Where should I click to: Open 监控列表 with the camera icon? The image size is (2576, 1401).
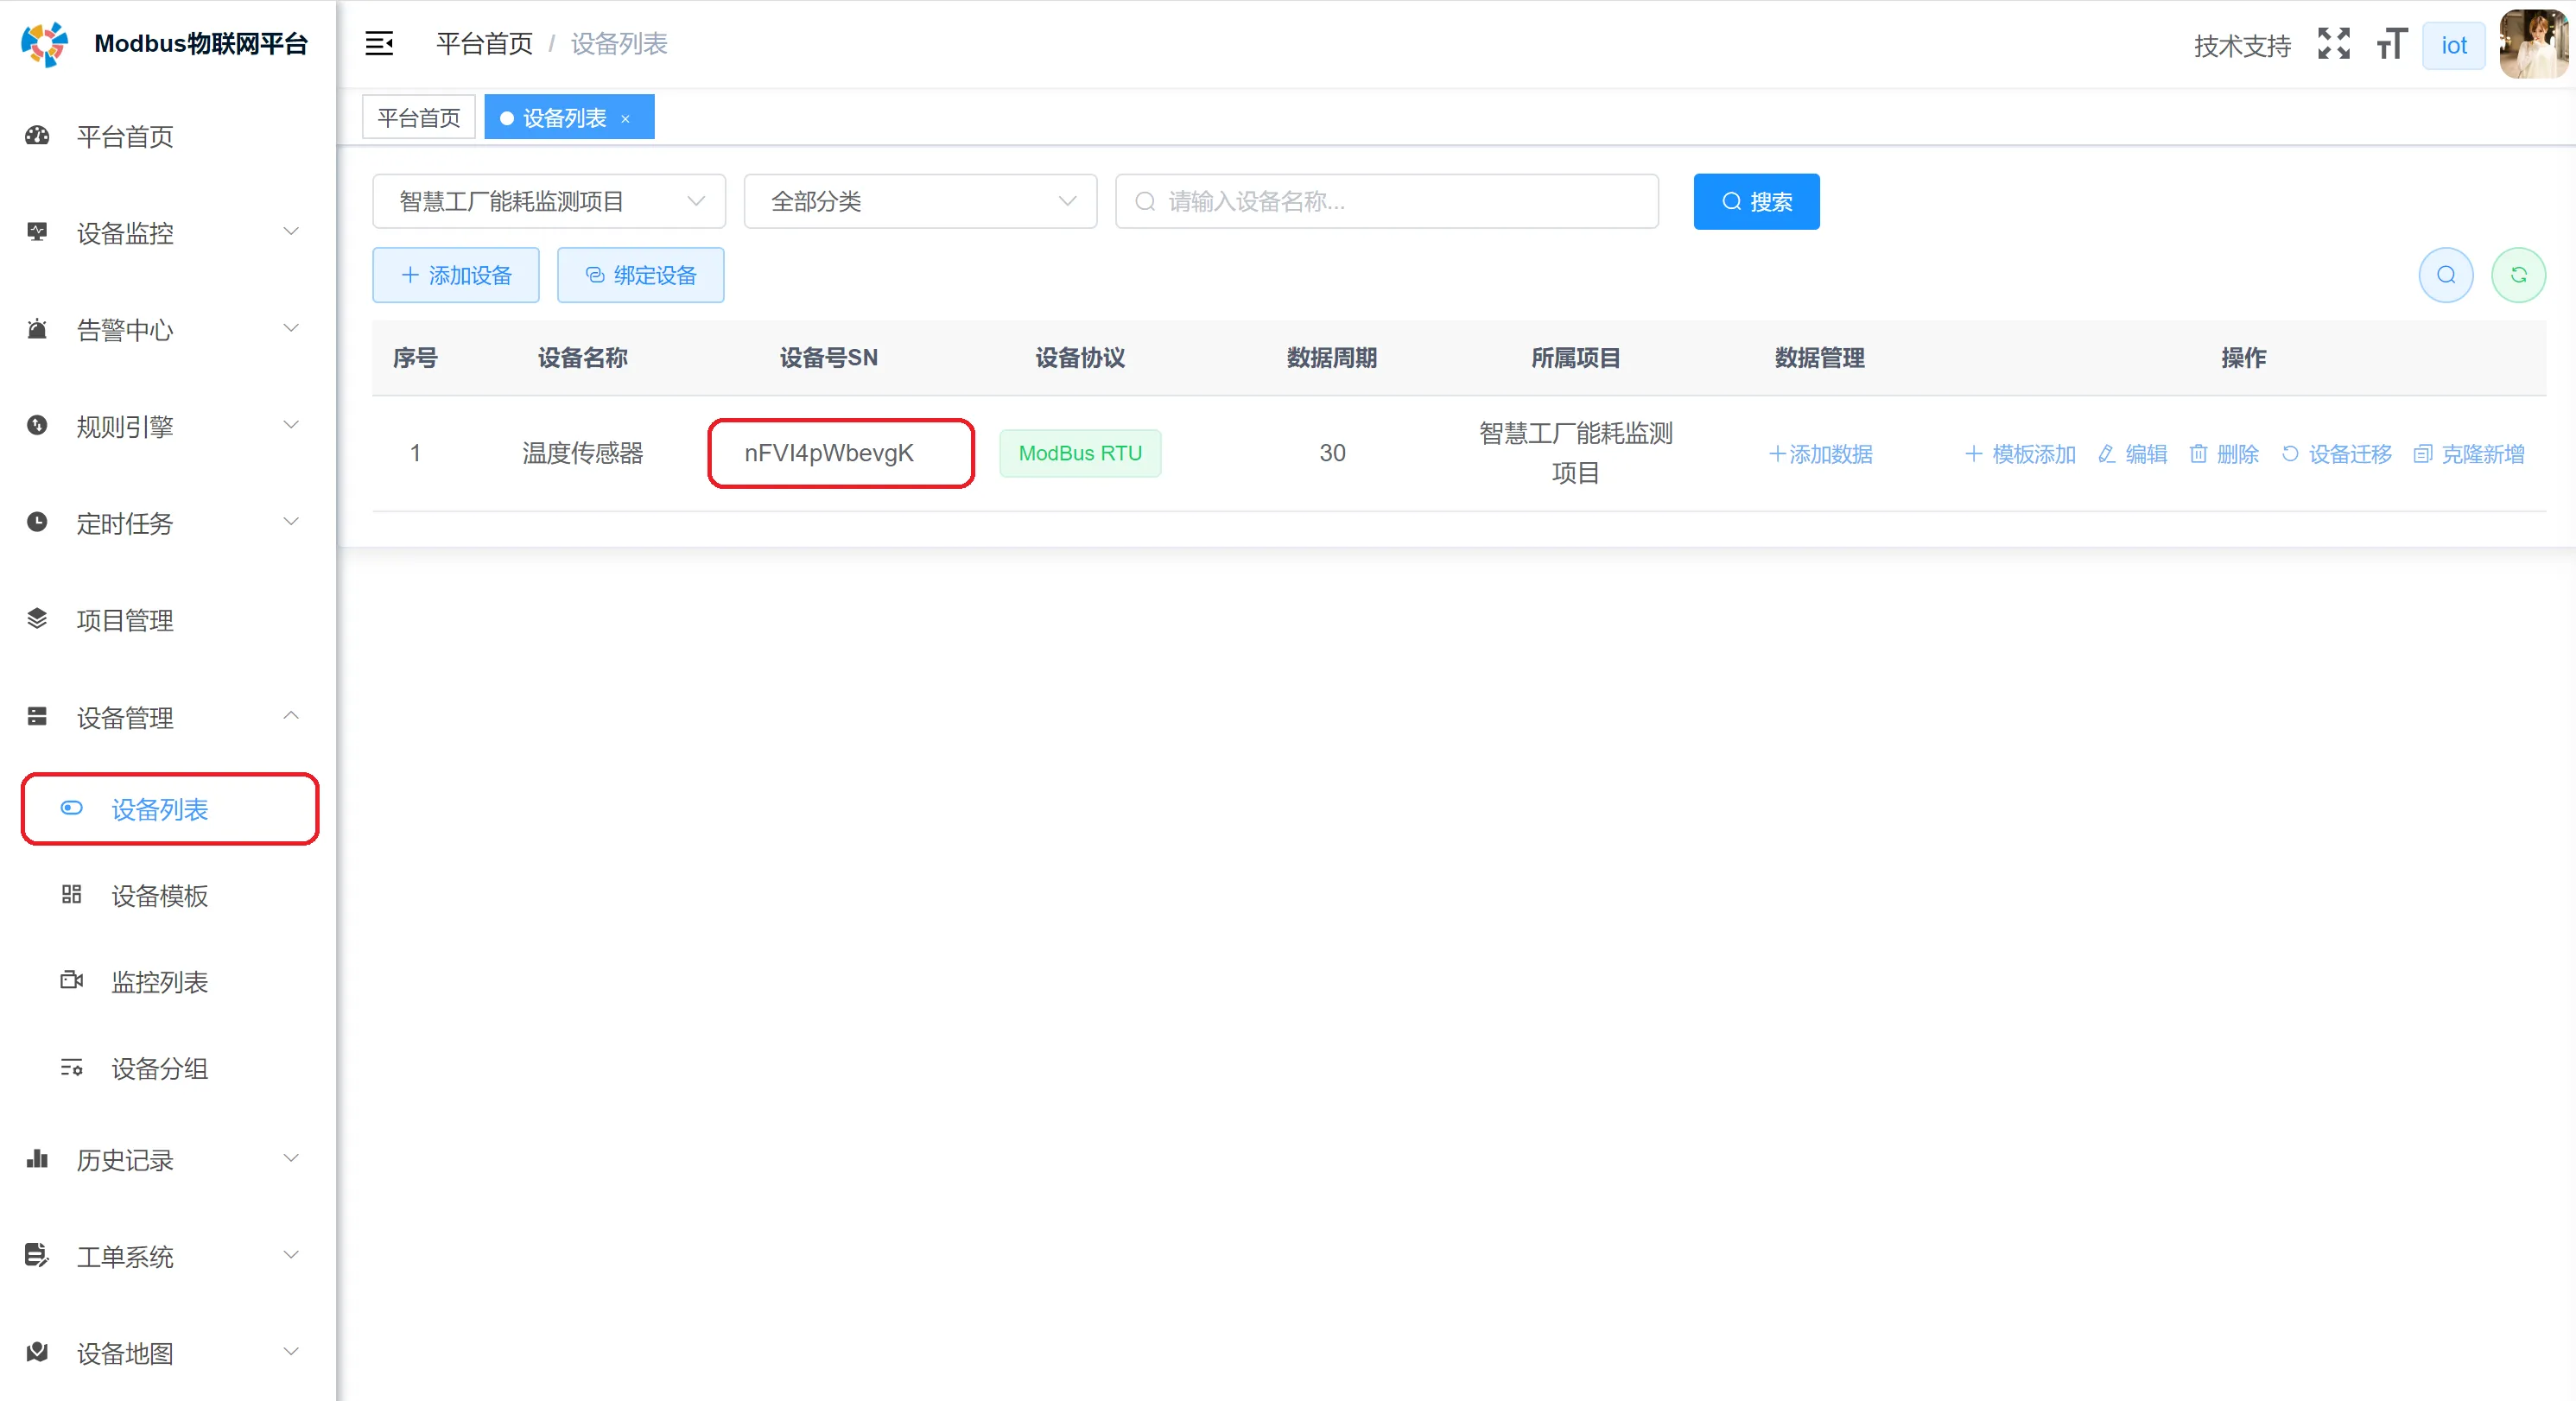pos(160,982)
